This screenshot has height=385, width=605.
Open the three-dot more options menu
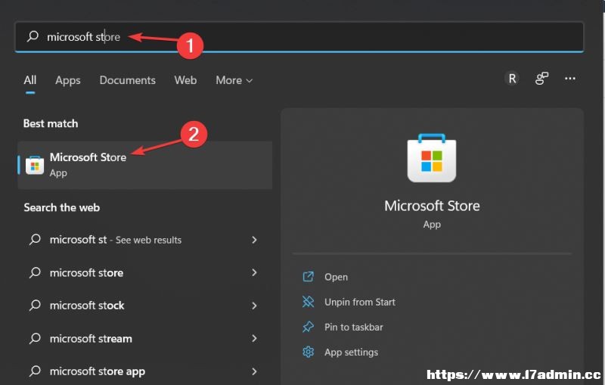click(x=570, y=79)
